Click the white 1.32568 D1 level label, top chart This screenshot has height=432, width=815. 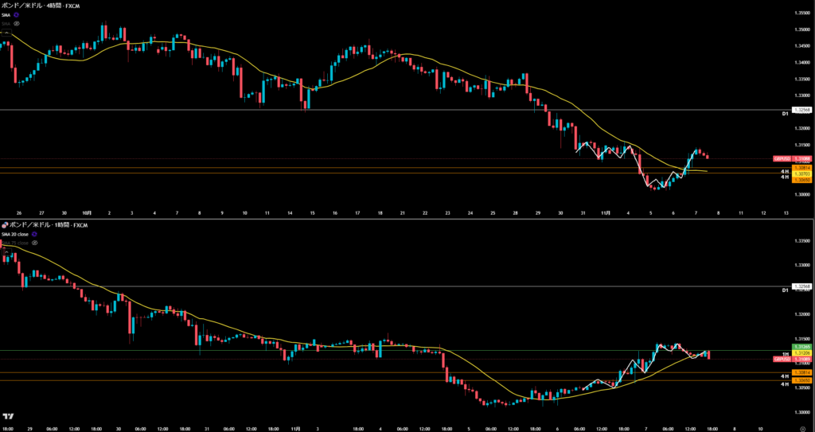click(801, 109)
